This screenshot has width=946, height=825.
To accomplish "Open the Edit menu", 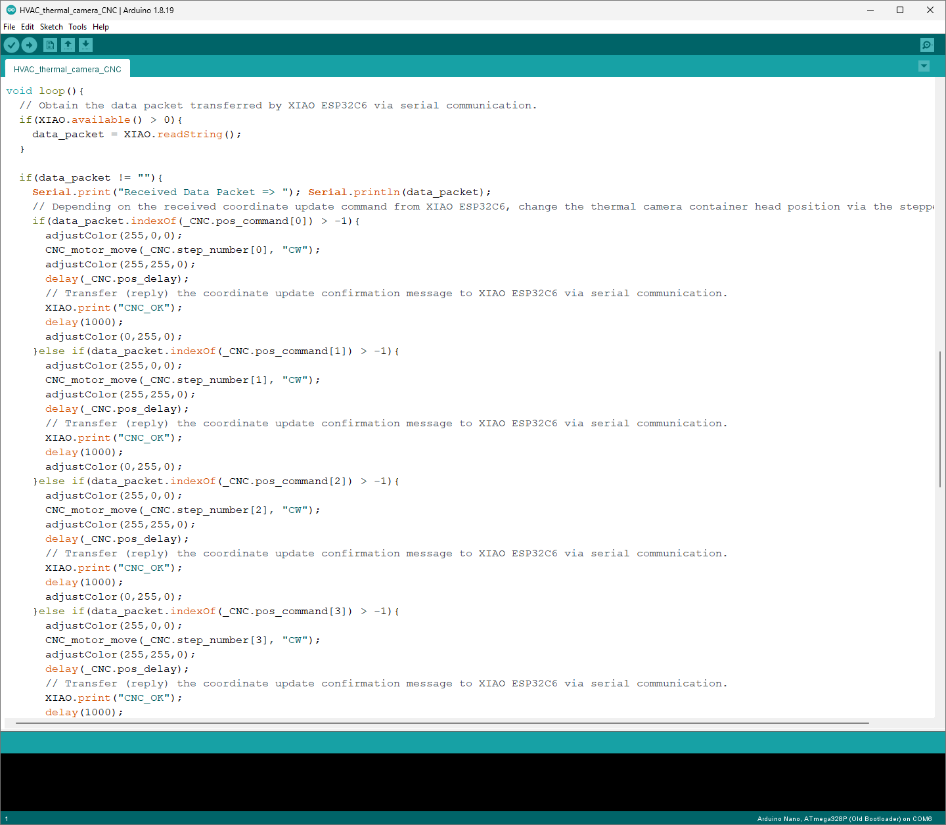I will [27, 27].
